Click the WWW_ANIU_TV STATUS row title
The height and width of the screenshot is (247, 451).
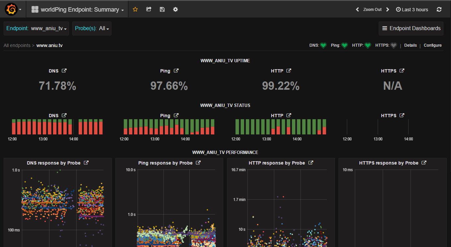(x=225, y=105)
